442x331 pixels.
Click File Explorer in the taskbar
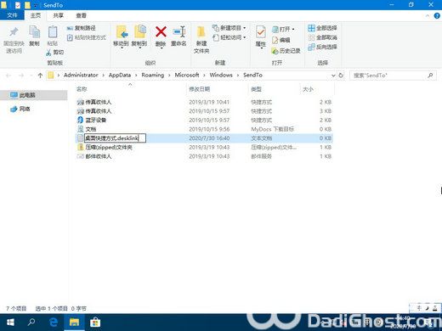74,323
